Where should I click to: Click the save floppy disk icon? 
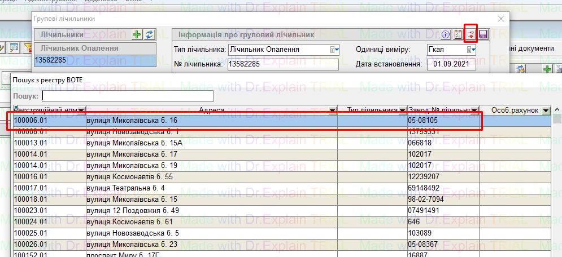tap(483, 35)
